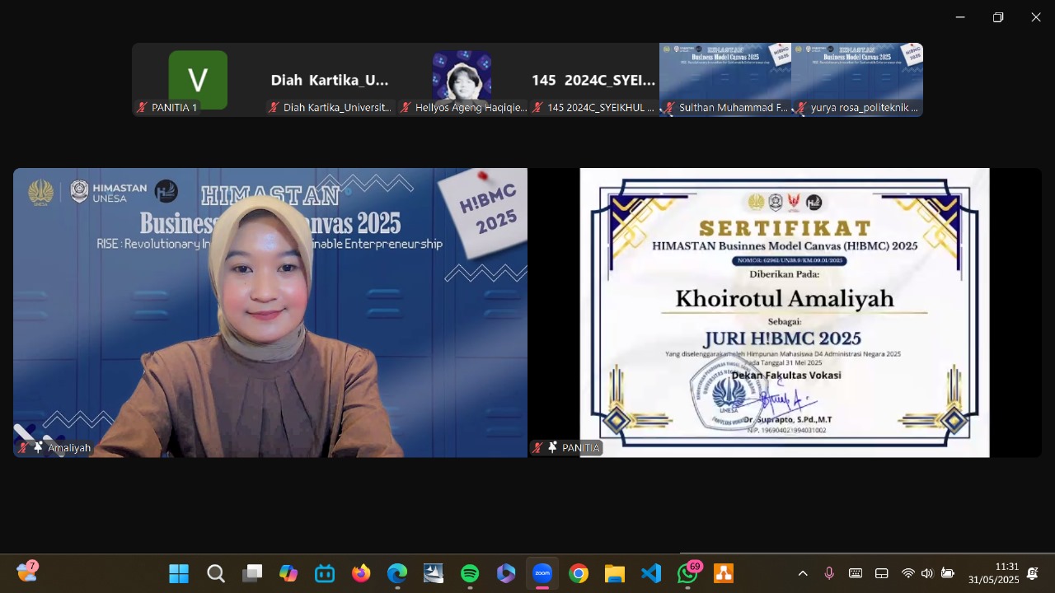
Task: Open Google Chrome from the taskbar
Action: (579, 573)
